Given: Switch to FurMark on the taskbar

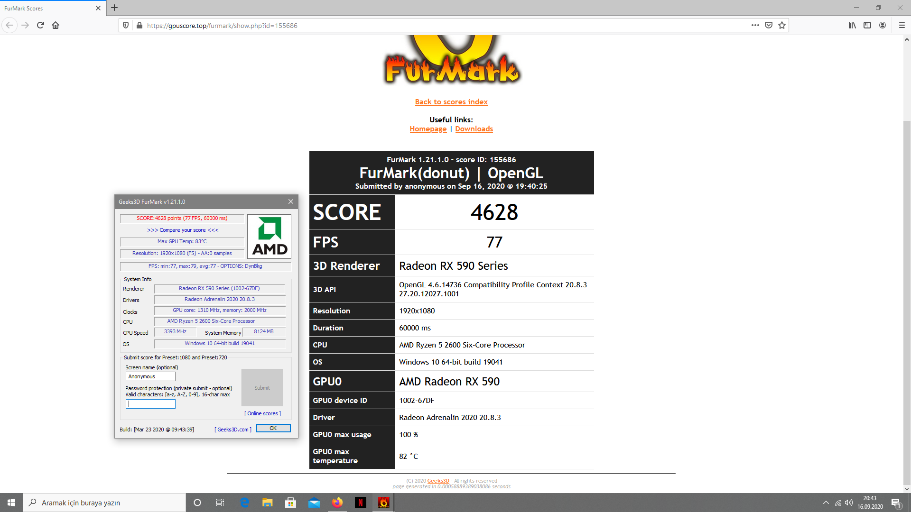Looking at the screenshot, I should click(383, 503).
